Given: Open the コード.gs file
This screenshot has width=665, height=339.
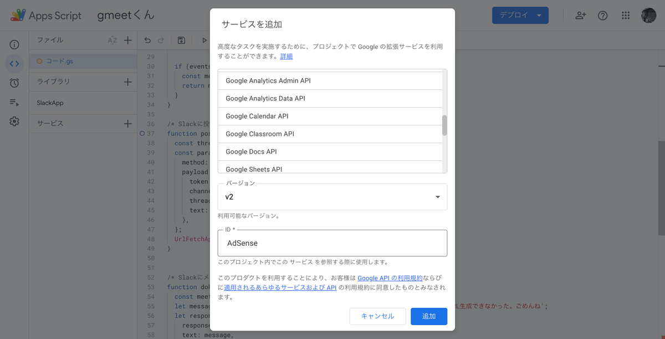Looking at the screenshot, I should (59, 61).
